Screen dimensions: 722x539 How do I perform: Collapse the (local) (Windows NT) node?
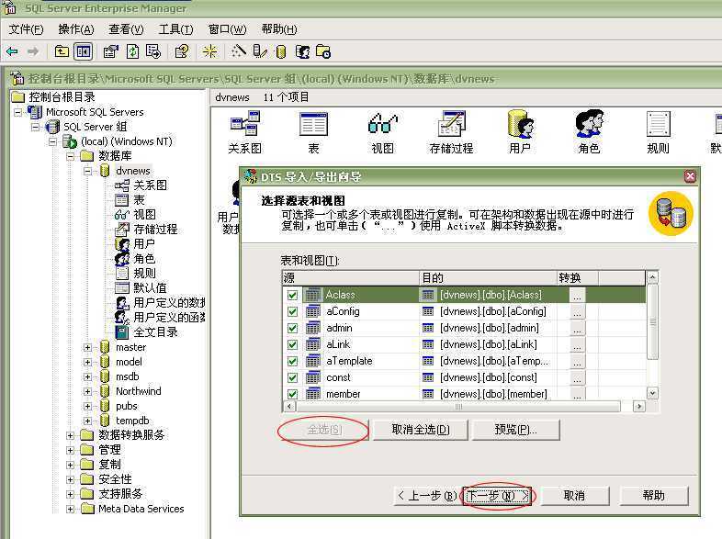(53, 141)
